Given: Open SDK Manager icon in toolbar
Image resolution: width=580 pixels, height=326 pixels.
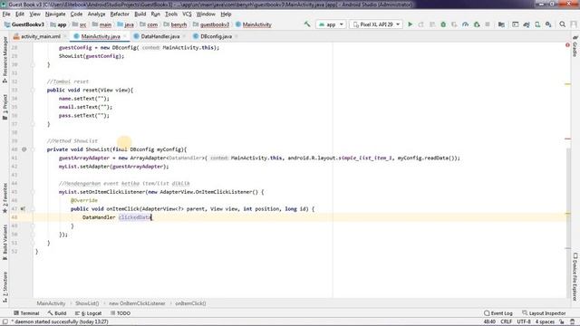Looking at the screenshot, I should [x=548, y=24].
